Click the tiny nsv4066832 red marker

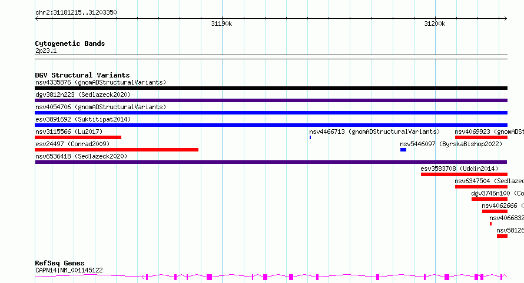click(490, 224)
